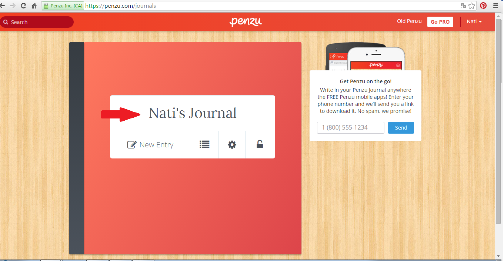This screenshot has height=261, width=504.
Task: Click the address bar URL
Action: (120, 6)
